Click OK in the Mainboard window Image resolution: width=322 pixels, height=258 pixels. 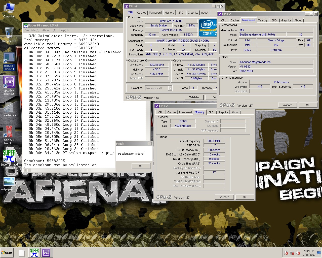(308, 105)
